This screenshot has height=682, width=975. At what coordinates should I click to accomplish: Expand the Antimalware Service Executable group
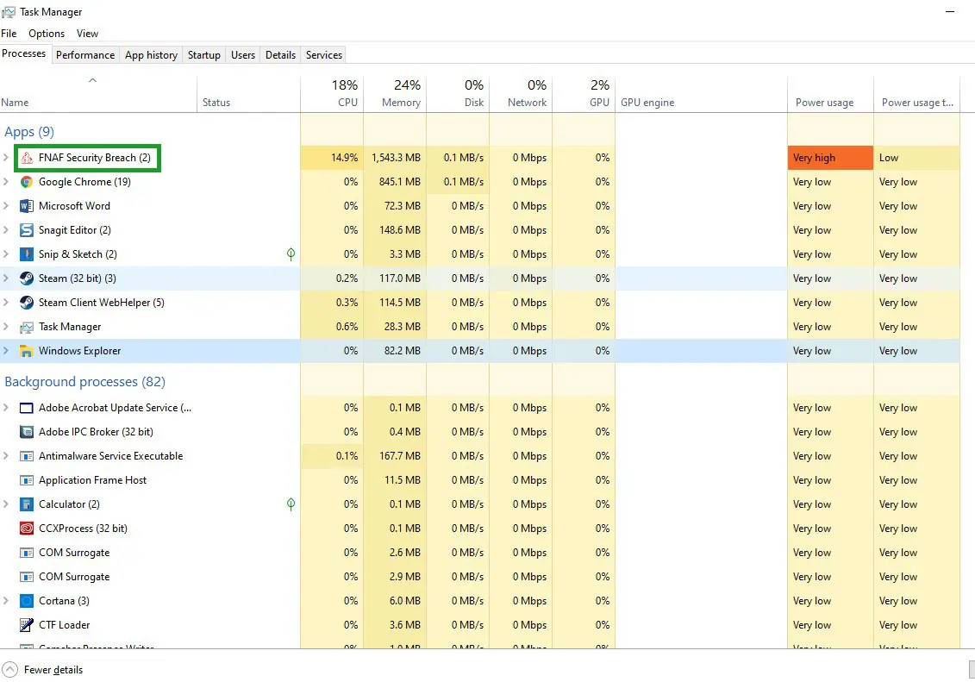point(5,456)
